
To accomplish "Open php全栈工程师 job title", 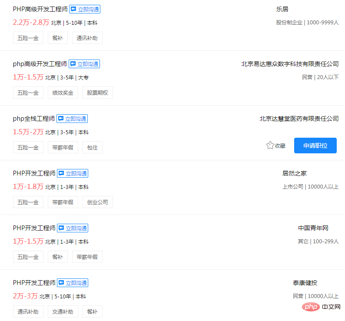I will (x=33, y=119).
